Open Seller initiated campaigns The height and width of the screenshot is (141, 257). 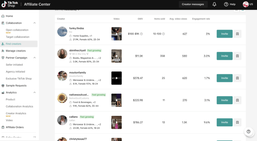pyautogui.click(x=14, y=65)
